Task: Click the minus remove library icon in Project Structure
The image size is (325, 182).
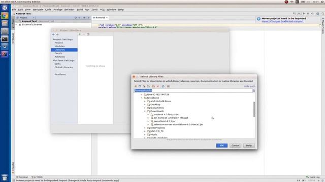Action: (84, 34)
